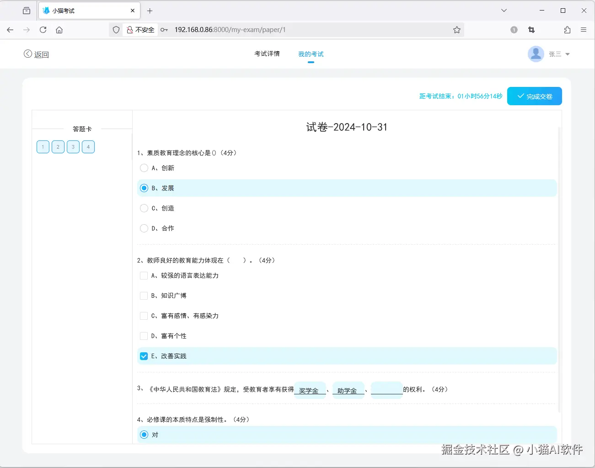Open saved passwords via the key icon
595x468 pixels.
164,30
